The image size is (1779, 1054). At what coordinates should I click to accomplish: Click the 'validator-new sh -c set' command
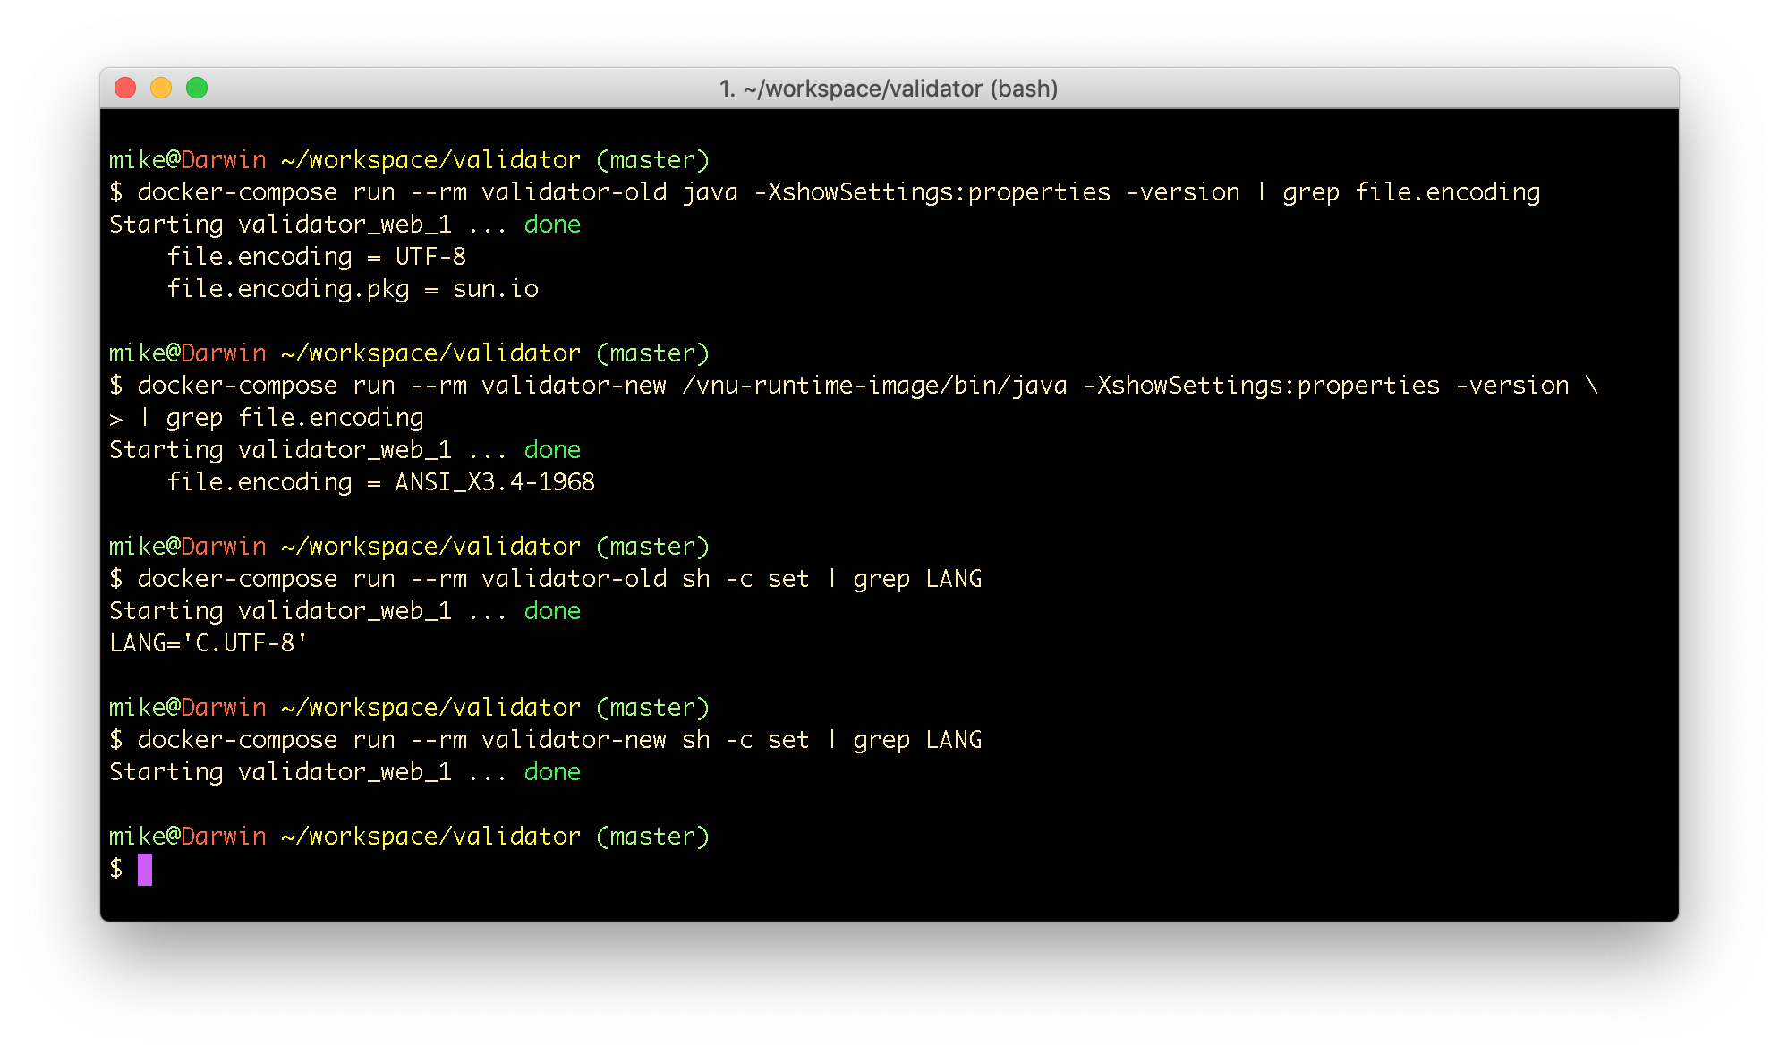click(546, 740)
